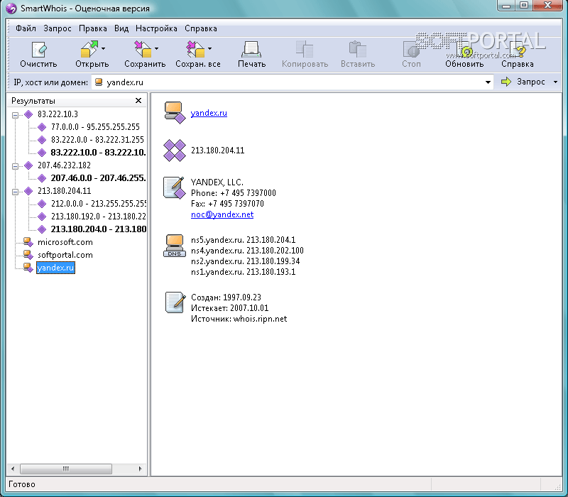Viewport: 568px width, 497px height.
Task: Open dropdown arrow next to Открыть
Action: [x=103, y=48]
